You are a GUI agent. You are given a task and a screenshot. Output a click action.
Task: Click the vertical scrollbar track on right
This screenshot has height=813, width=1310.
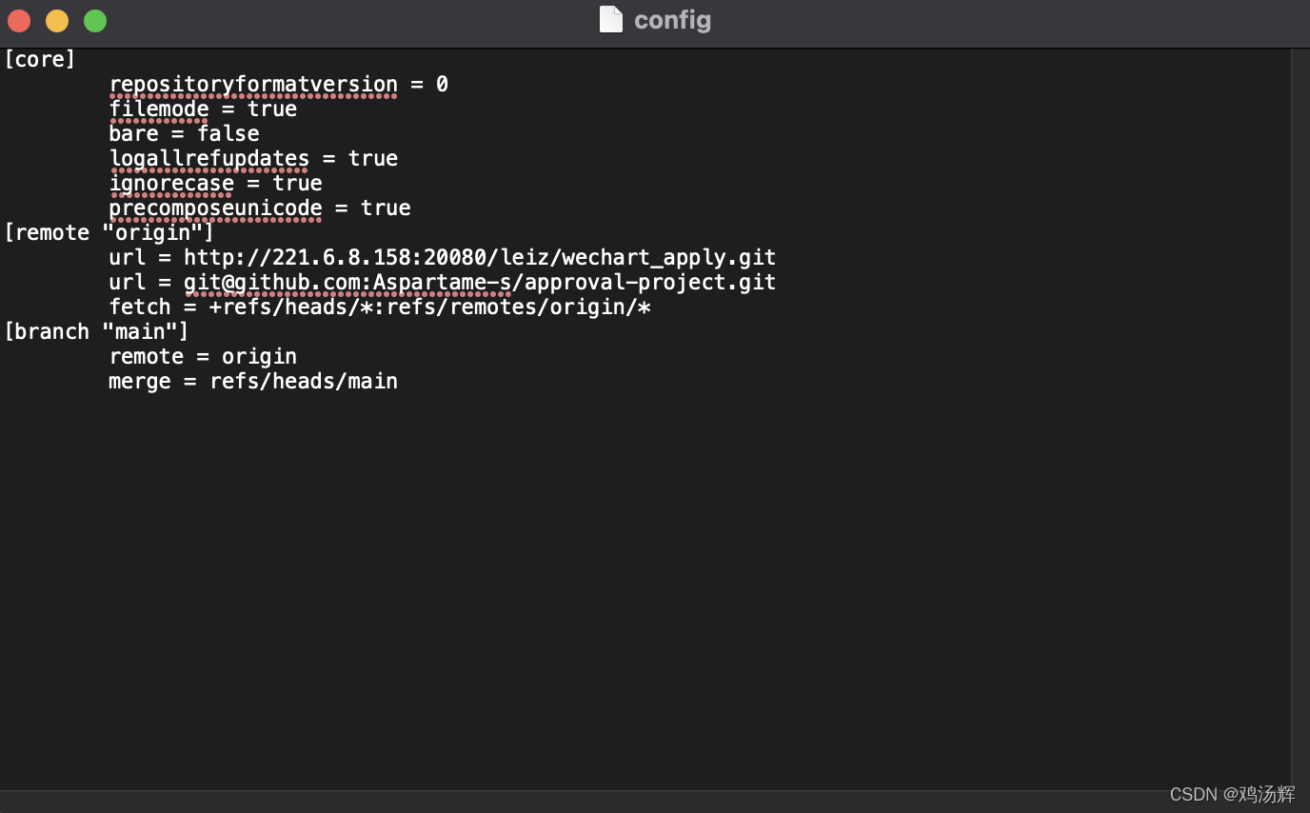click(x=1300, y=419)
